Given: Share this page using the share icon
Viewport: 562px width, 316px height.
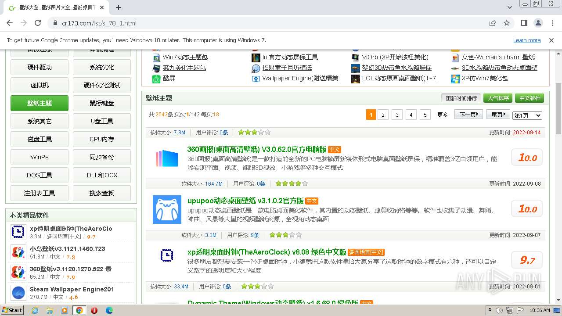Looking at the screenshot, I should pyautogui.click(x=493, y=23).
